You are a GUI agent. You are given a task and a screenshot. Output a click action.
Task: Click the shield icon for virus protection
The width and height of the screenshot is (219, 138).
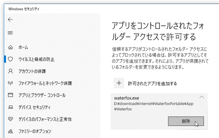pos(10,59)
